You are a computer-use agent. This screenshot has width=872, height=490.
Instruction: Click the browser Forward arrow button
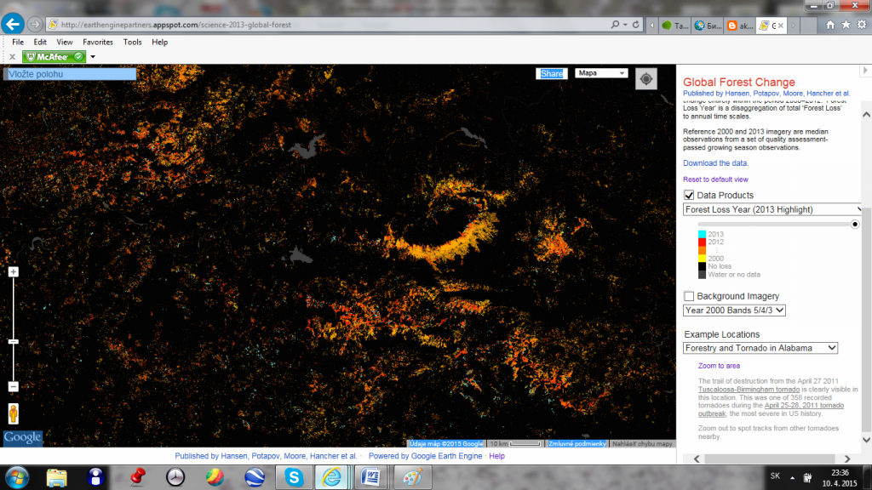point(34,25)
